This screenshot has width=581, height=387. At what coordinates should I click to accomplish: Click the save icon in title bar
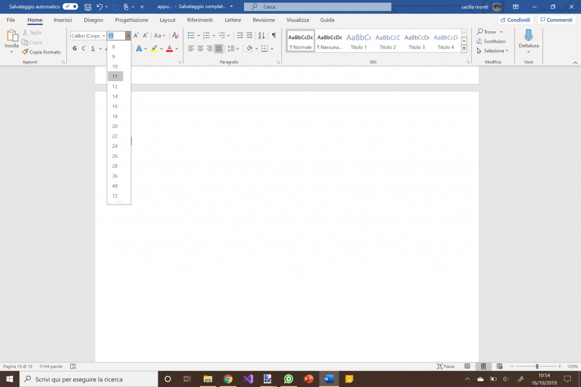coord(88,7)
